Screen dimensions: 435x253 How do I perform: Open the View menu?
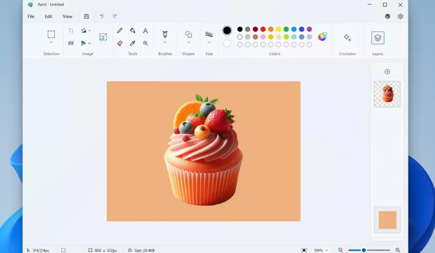pos(68,17)
